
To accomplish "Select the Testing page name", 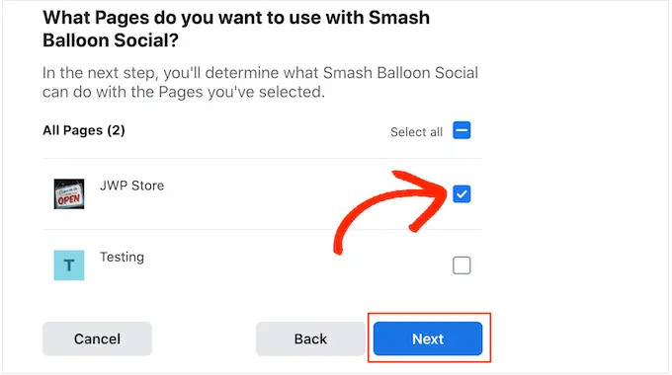I will point(123,257).
